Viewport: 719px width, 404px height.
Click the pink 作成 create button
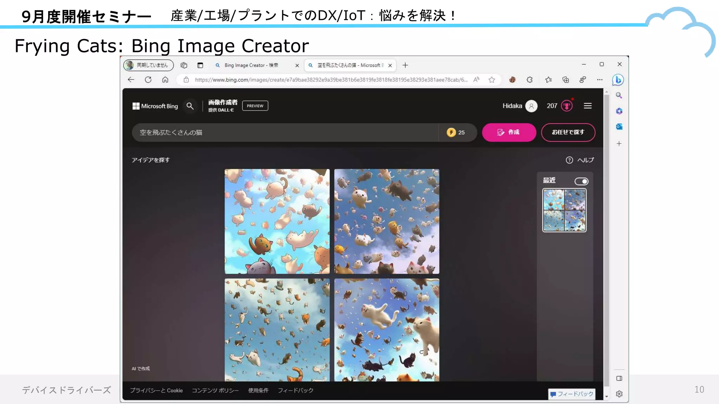[x=509, y=132]
